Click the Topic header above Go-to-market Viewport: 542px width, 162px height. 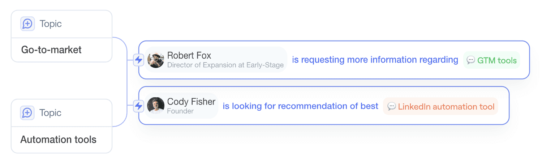[x=51, y=24]
